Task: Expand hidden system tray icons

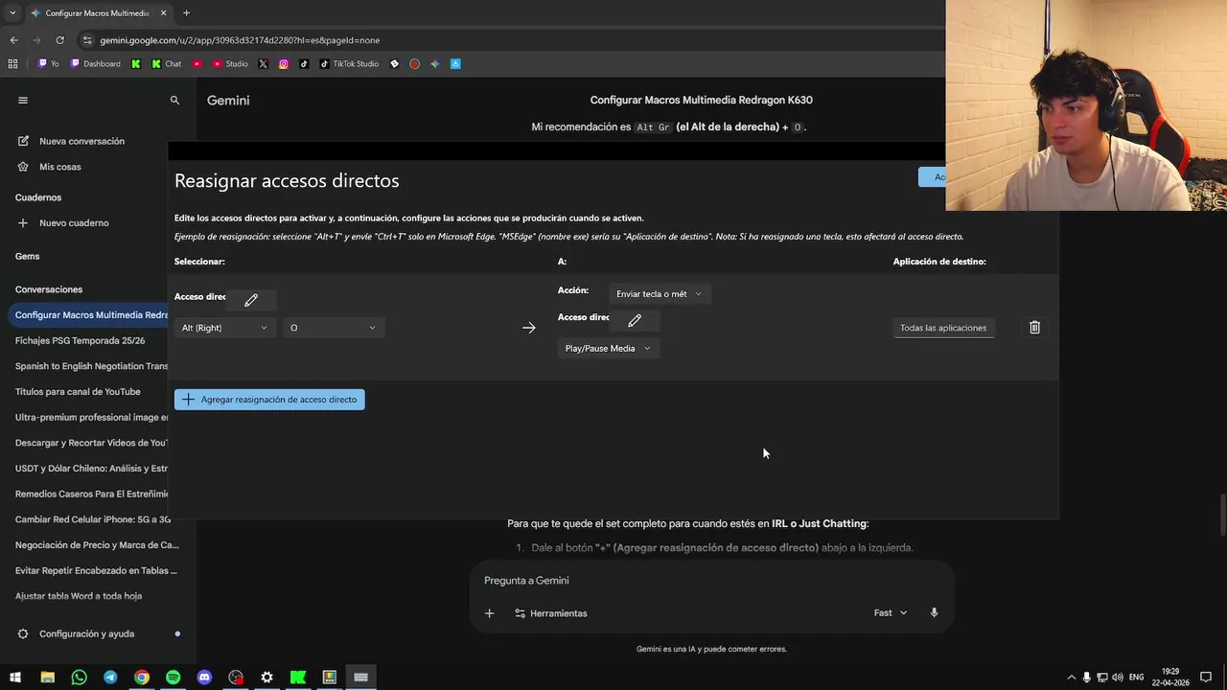Action: (x=1072, y=678)
